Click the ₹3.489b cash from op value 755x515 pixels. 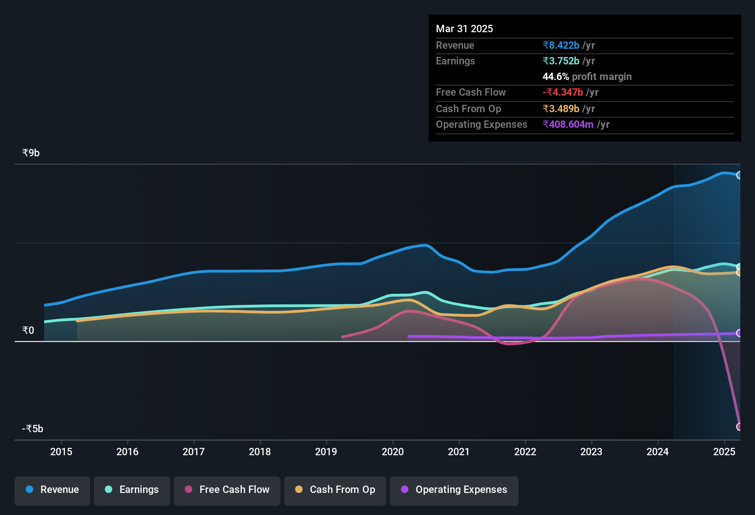tap(561, 109)
